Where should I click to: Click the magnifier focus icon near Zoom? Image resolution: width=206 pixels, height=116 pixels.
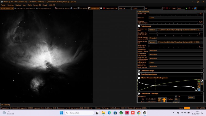[x=190, y=8]
